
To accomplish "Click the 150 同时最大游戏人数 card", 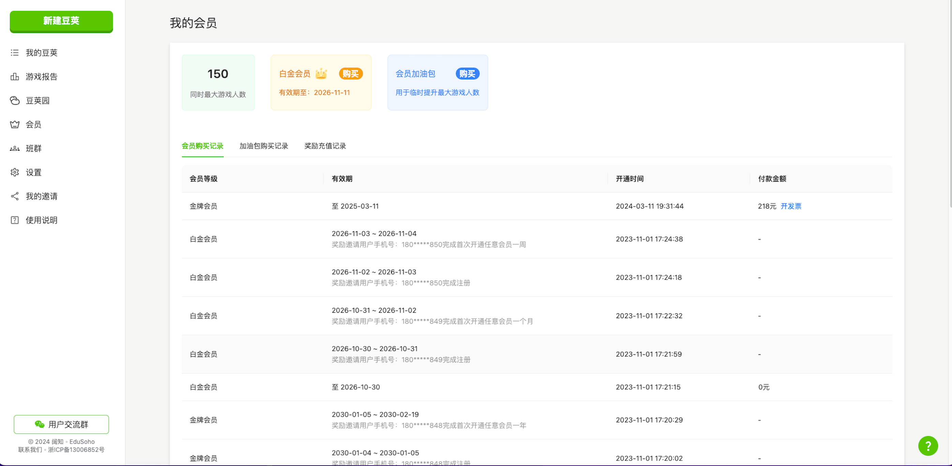I will click(218, 83).
